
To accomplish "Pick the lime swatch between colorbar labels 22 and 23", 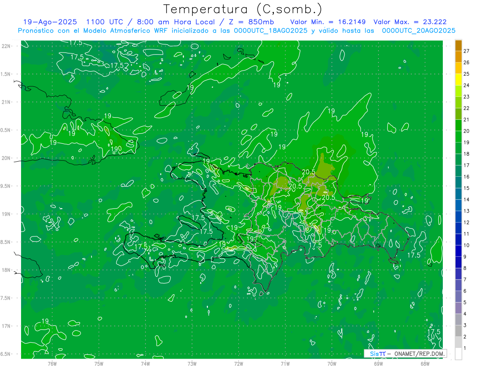I will coord(458,103).
